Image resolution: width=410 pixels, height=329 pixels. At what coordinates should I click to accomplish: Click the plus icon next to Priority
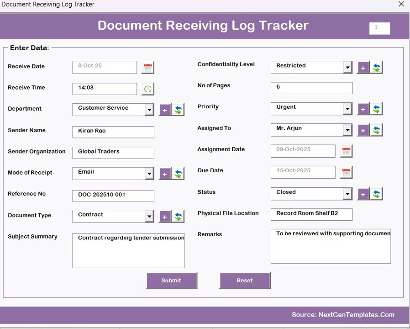click(363, 108)
